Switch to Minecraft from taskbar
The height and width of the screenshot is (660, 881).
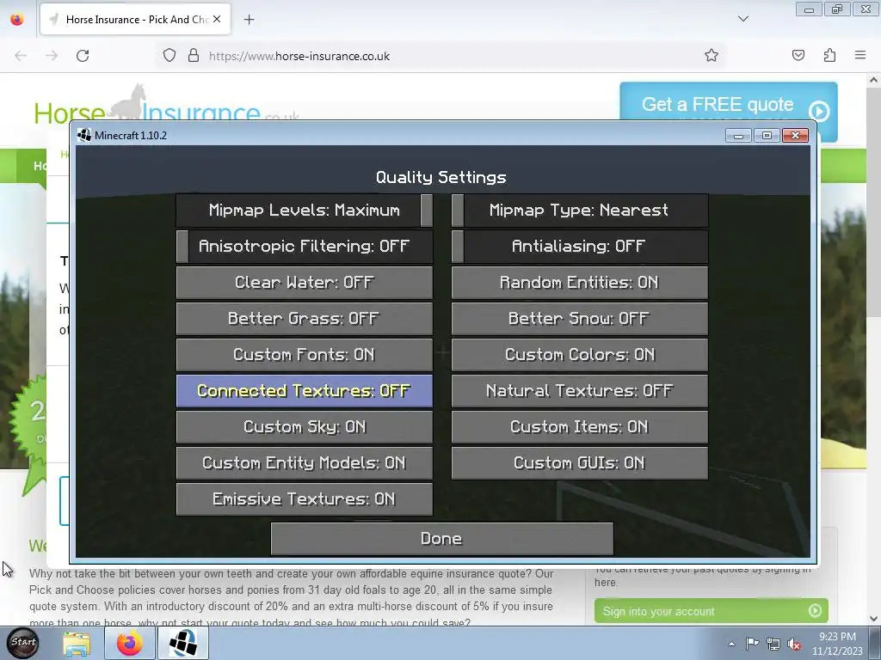183,643
